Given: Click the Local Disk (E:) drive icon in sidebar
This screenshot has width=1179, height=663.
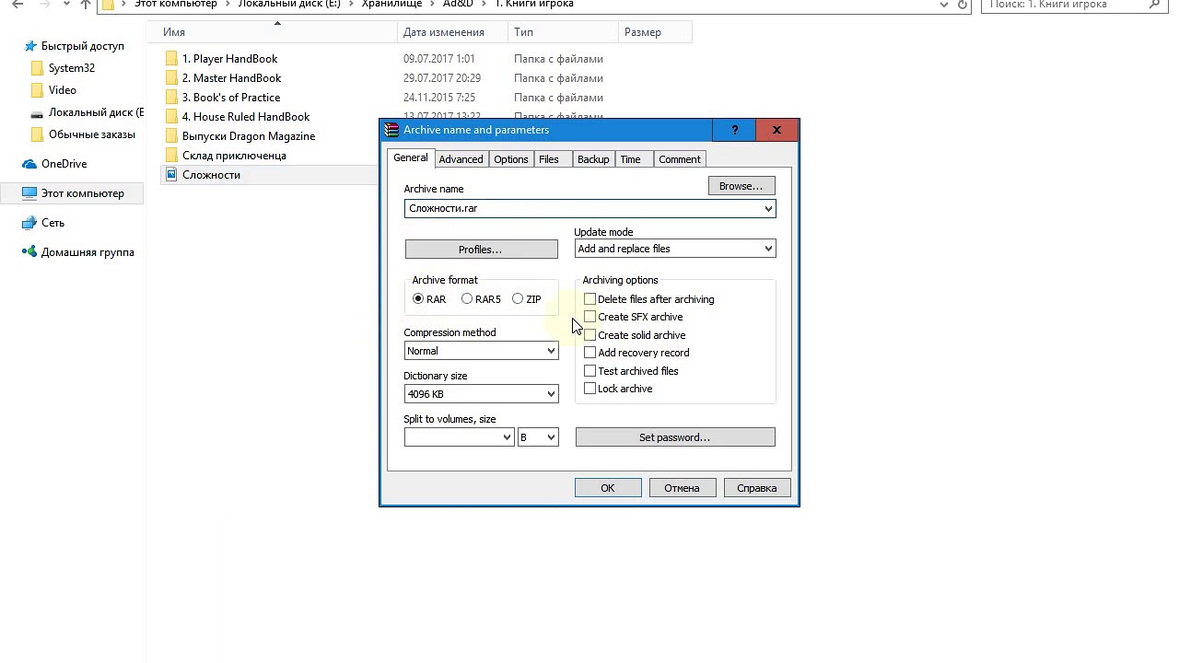Looking at the screenshot, I should [x=37, y=113].
